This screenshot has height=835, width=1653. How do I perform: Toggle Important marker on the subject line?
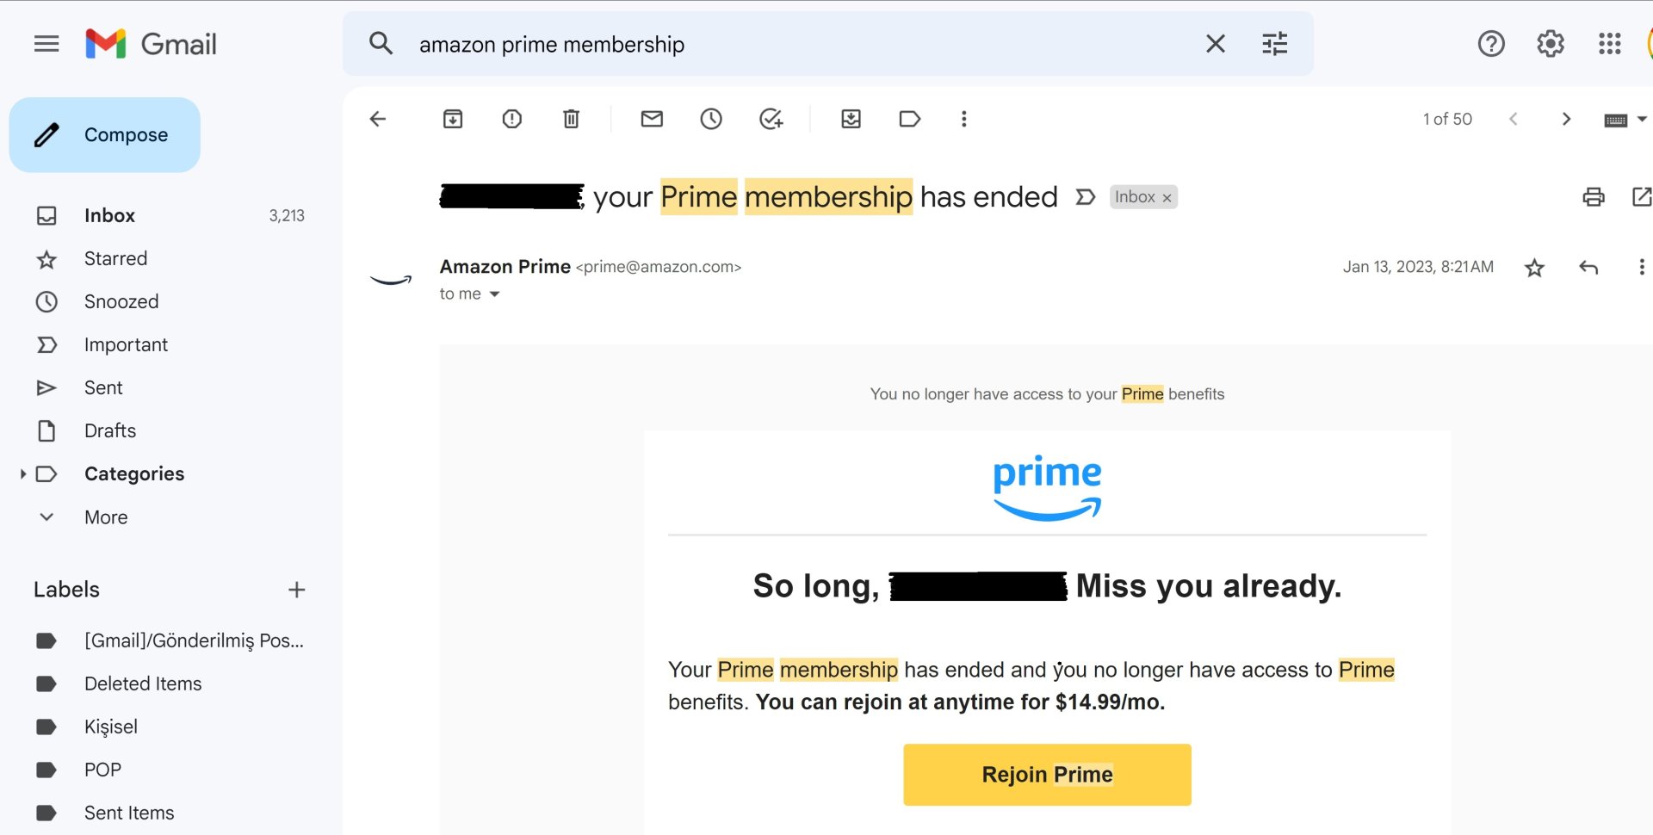pyautogui.click(x=1085, y=197)
